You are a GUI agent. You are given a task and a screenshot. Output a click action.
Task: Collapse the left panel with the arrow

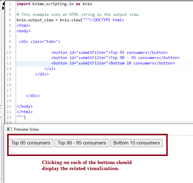3,4
